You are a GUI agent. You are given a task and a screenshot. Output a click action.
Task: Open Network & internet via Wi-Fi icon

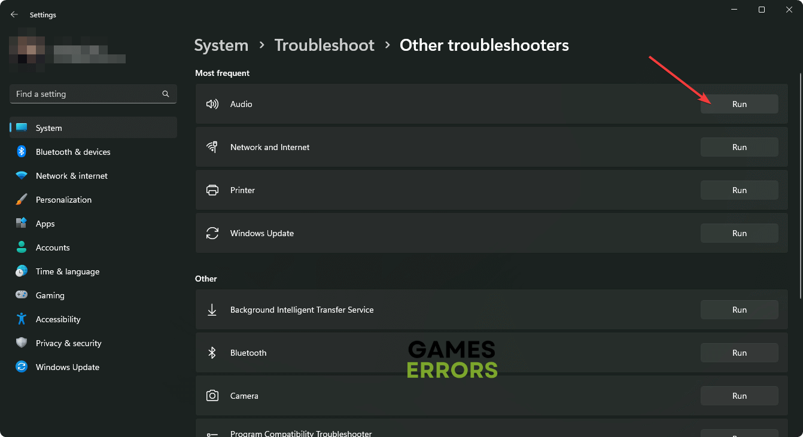pos(22,176)
